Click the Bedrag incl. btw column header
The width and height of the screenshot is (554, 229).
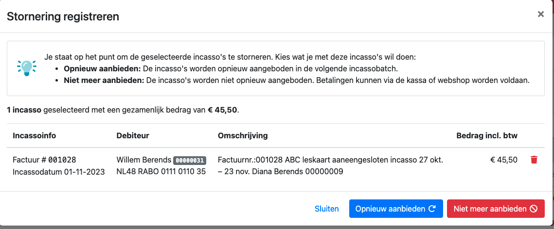(487, 136)
